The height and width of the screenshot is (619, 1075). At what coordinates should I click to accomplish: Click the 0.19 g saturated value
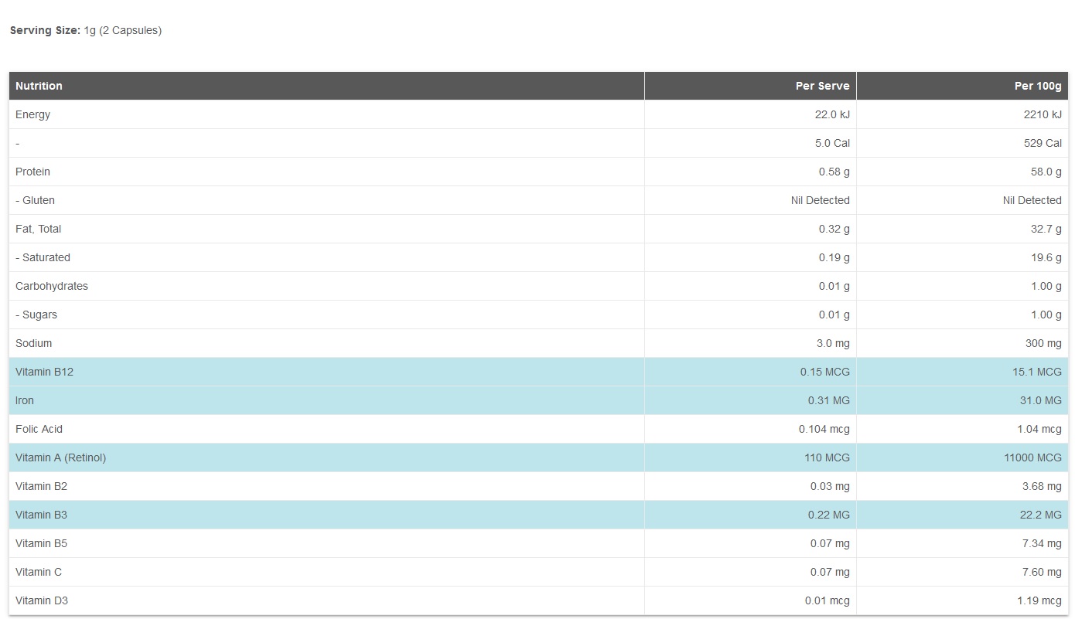coord(834,257)
